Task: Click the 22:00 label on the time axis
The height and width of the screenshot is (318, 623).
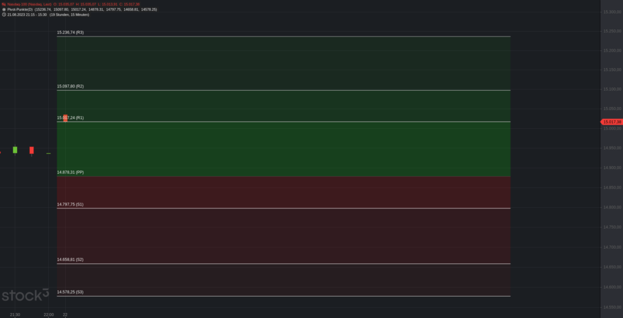Action: coord(49,315)
